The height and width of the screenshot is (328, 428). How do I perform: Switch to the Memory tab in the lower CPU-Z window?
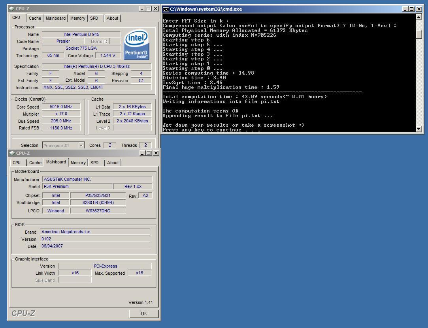point(78,163)
